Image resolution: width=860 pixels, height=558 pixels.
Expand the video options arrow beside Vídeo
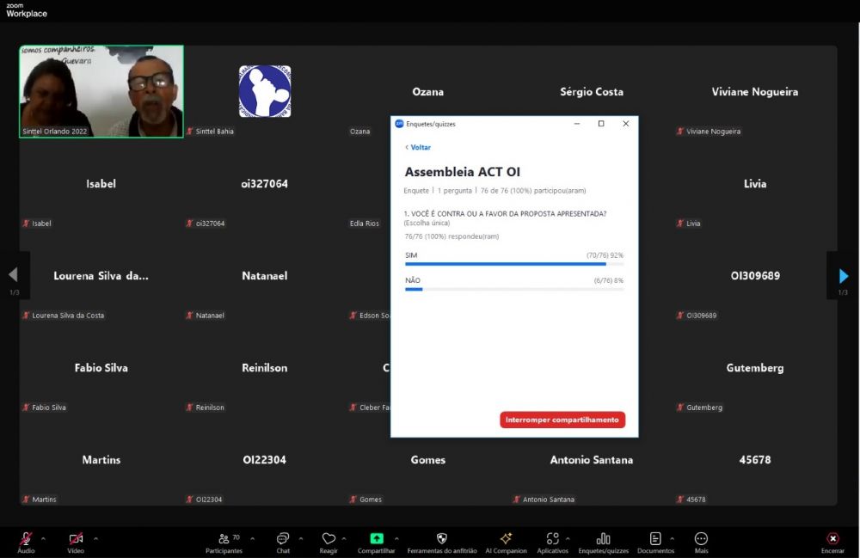[95, 538]
